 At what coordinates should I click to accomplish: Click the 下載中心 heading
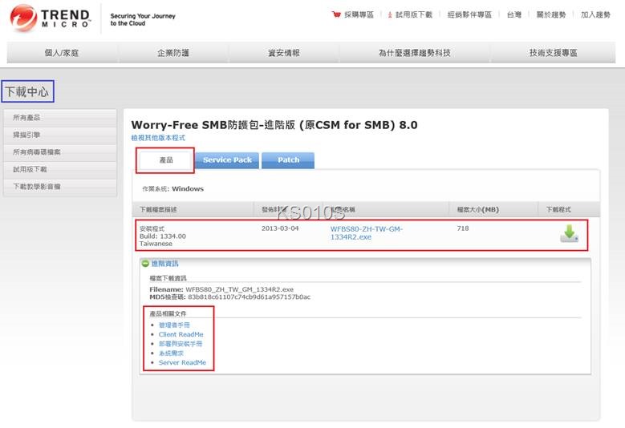(27, 91)
